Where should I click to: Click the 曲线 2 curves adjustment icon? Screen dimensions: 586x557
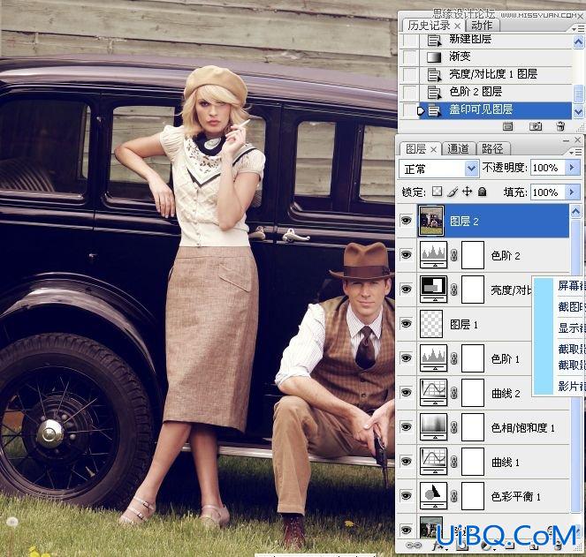[x=433, y=392]
